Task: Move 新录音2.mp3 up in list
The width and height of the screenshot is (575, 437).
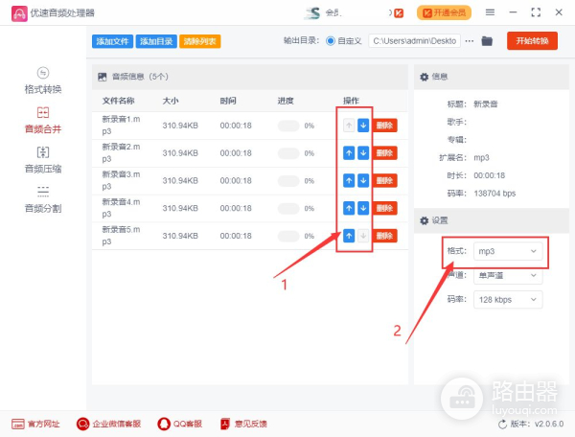Action: pyautogui.click(x=349, y=153)
